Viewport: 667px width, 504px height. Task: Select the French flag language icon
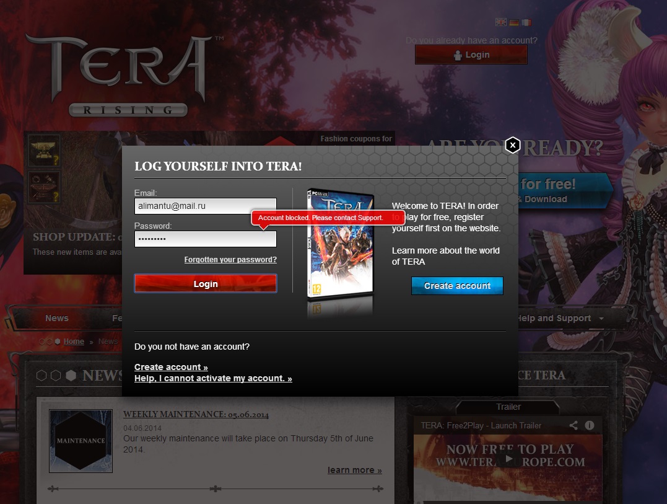pos(526,22)
